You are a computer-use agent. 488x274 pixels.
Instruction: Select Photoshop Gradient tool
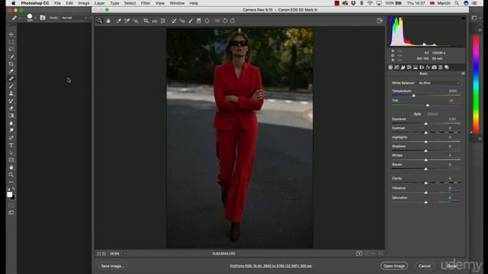pos(11,116)
